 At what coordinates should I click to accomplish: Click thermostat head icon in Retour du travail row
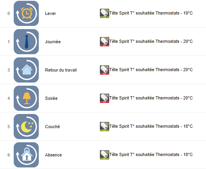tap(105, 70)
